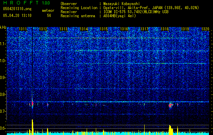The width and height of the screenshot is (213, 135).
Task: Click the 1318 time marker
Action: [x=165, y=29]
